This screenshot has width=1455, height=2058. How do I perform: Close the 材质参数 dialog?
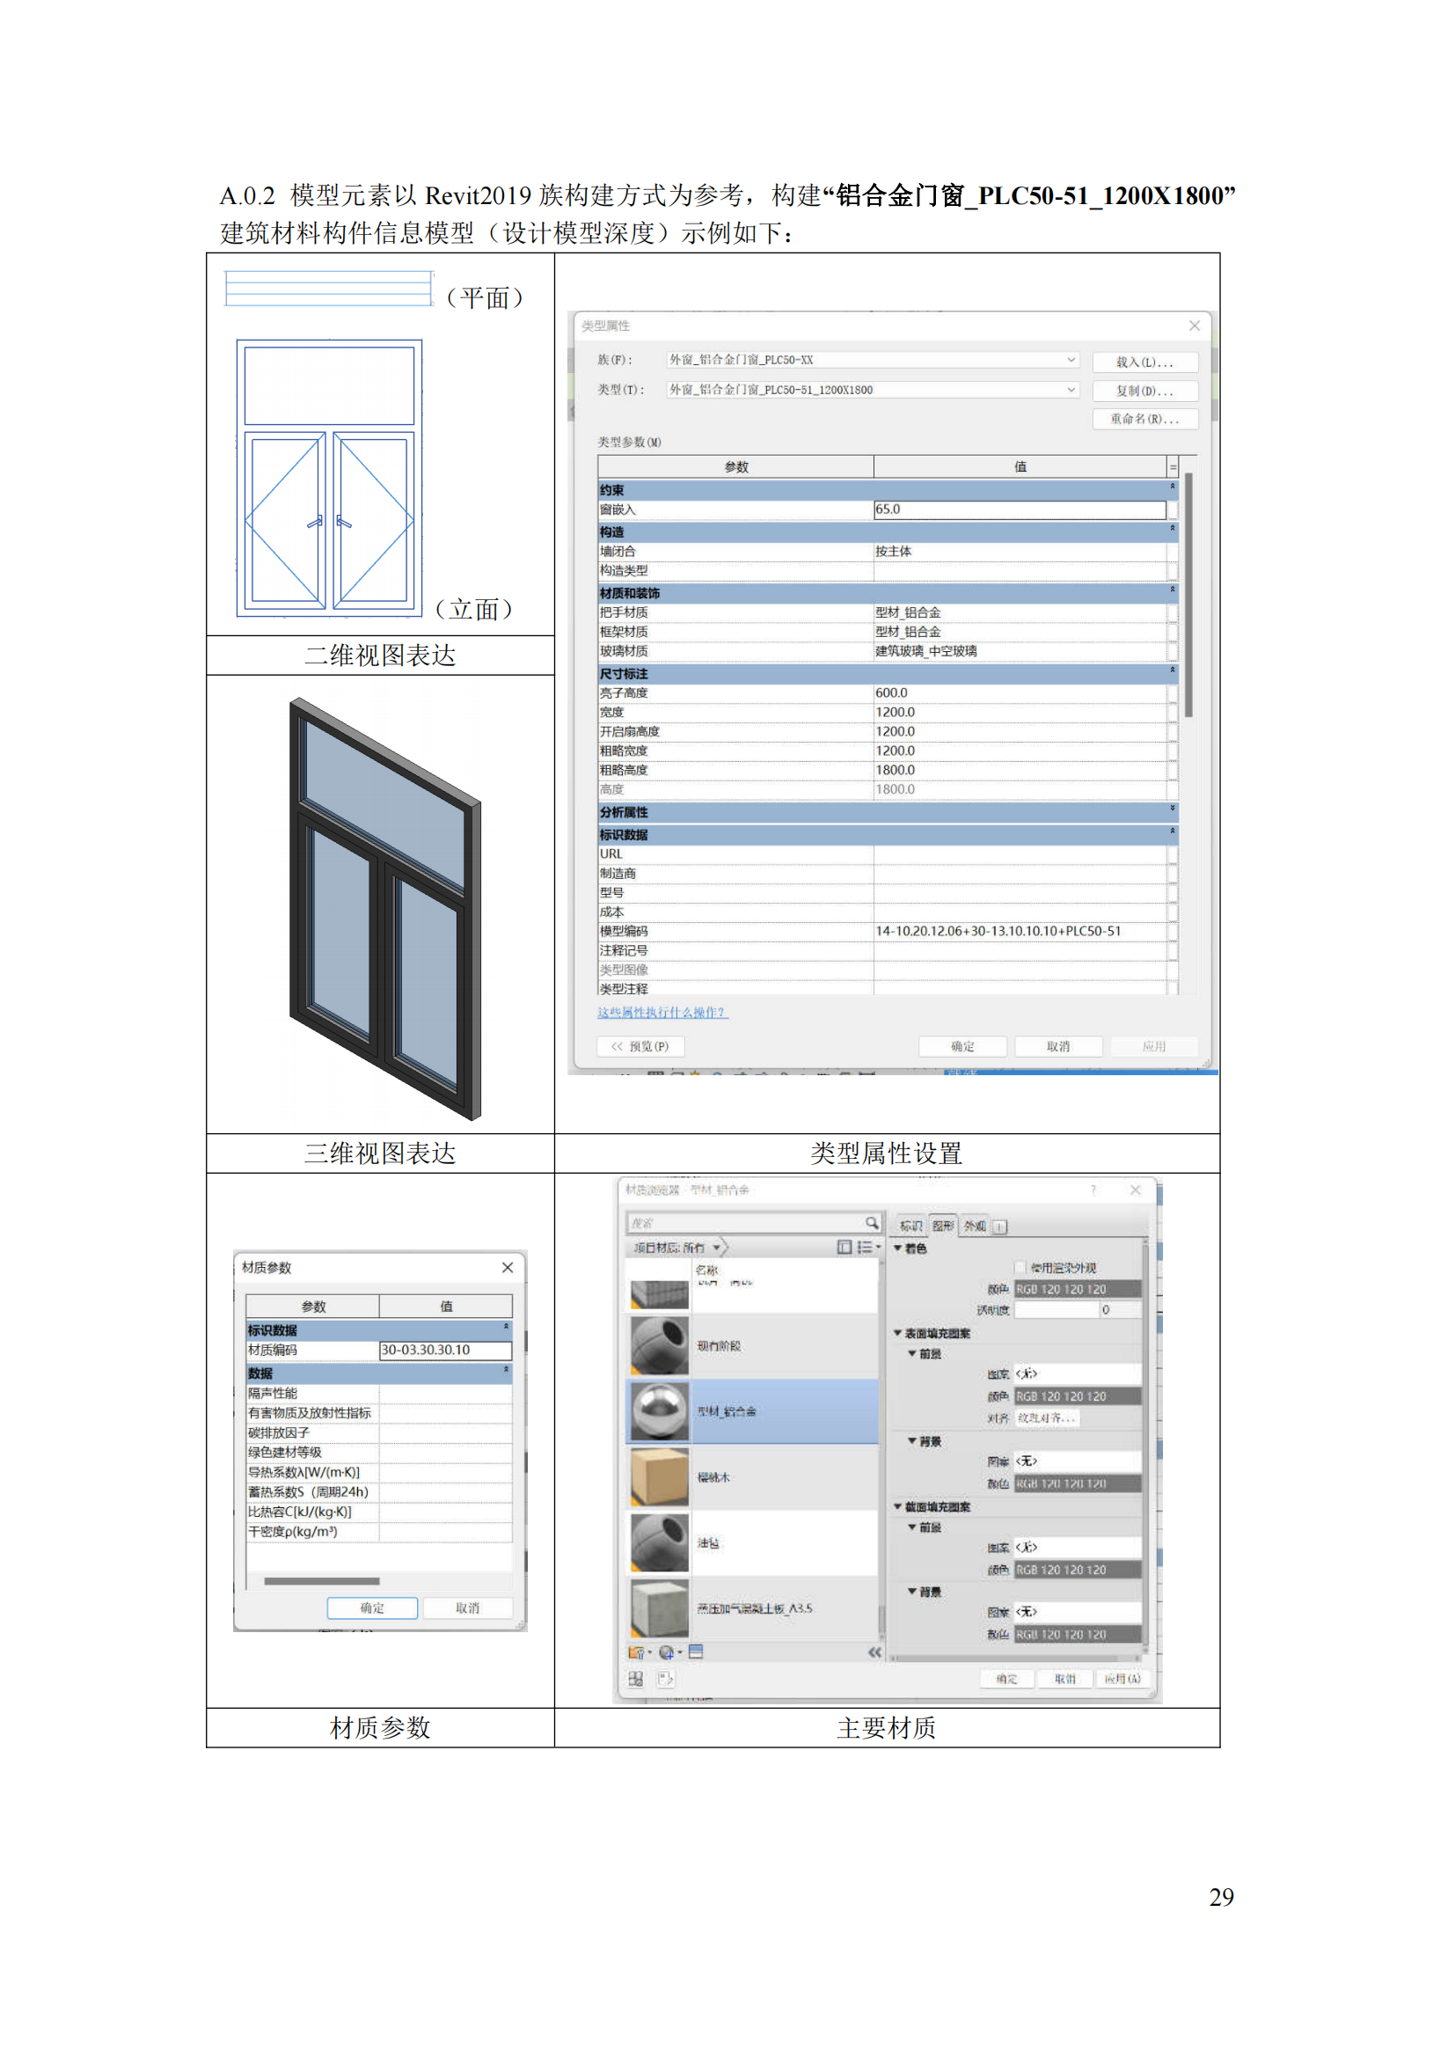tap(507, 1266)
